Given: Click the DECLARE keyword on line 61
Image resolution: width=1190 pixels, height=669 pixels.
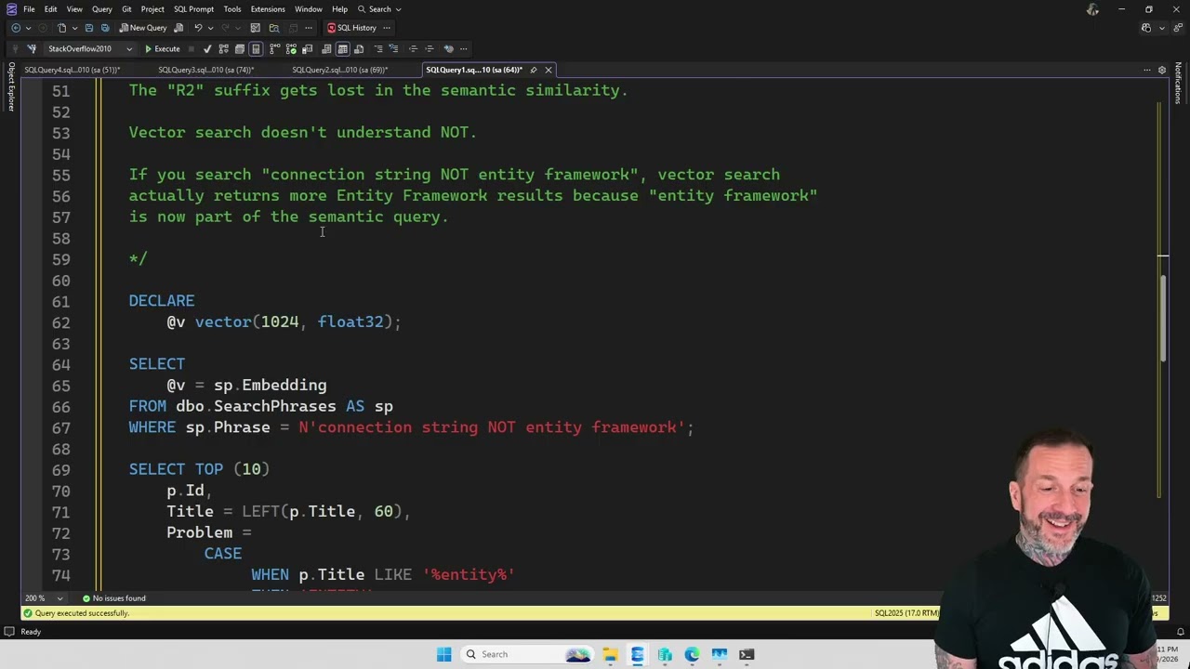Looking at the screenshot, I should coord(162,301).
